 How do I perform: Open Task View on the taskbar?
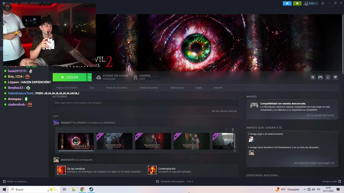(64, 190)
